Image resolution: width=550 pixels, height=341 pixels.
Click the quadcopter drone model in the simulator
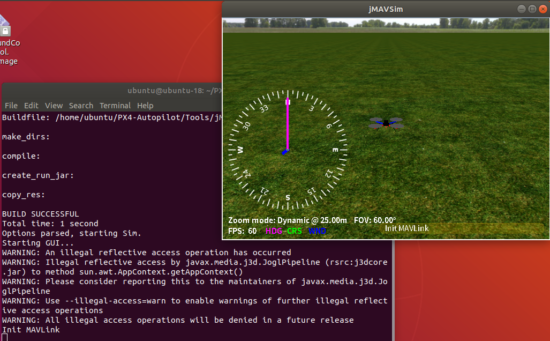pos(386,124)
